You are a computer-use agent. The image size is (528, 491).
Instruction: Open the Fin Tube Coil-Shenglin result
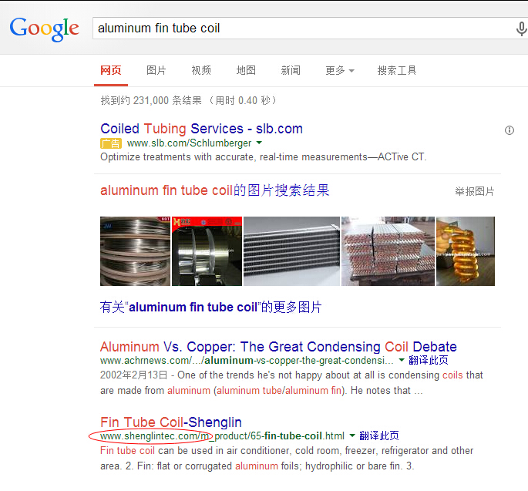[x=171, y=422]
